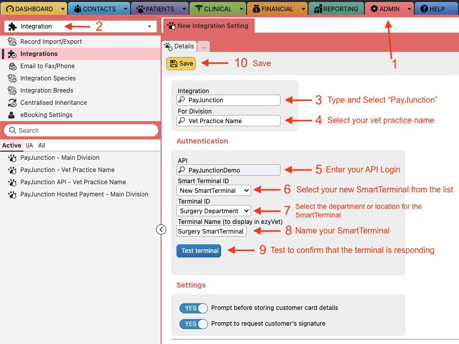Click the Dashboard gauge icon
The image size is (459, 344).
click(x=10, y=9)
